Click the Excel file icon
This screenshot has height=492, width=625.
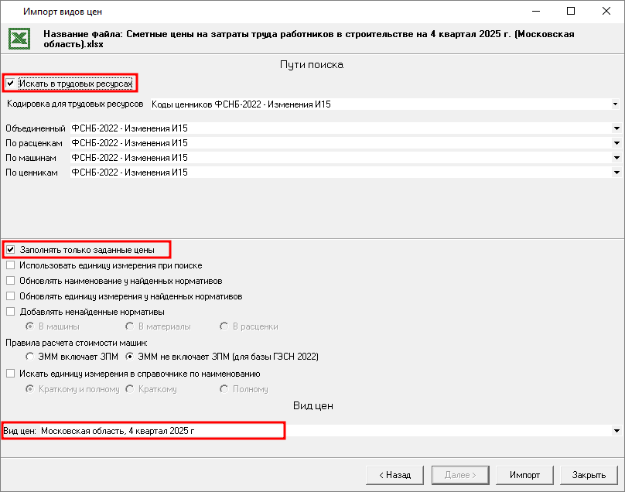[x=22, y=39]
